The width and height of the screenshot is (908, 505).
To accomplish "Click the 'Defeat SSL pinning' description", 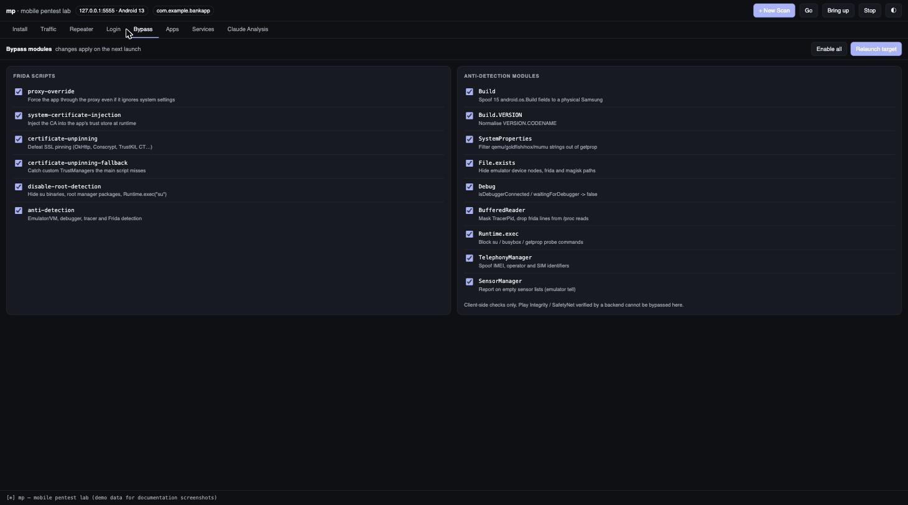I will coord(90,147).
